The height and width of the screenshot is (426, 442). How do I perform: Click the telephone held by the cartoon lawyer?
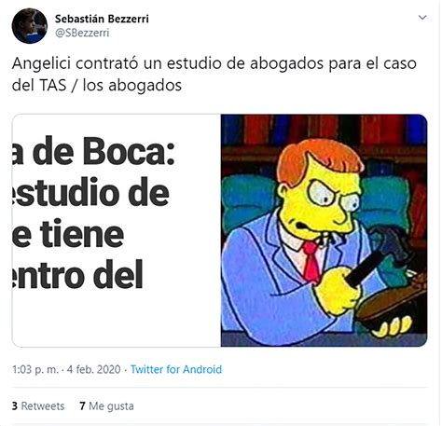pyautogui.click(x=387, y=282)
